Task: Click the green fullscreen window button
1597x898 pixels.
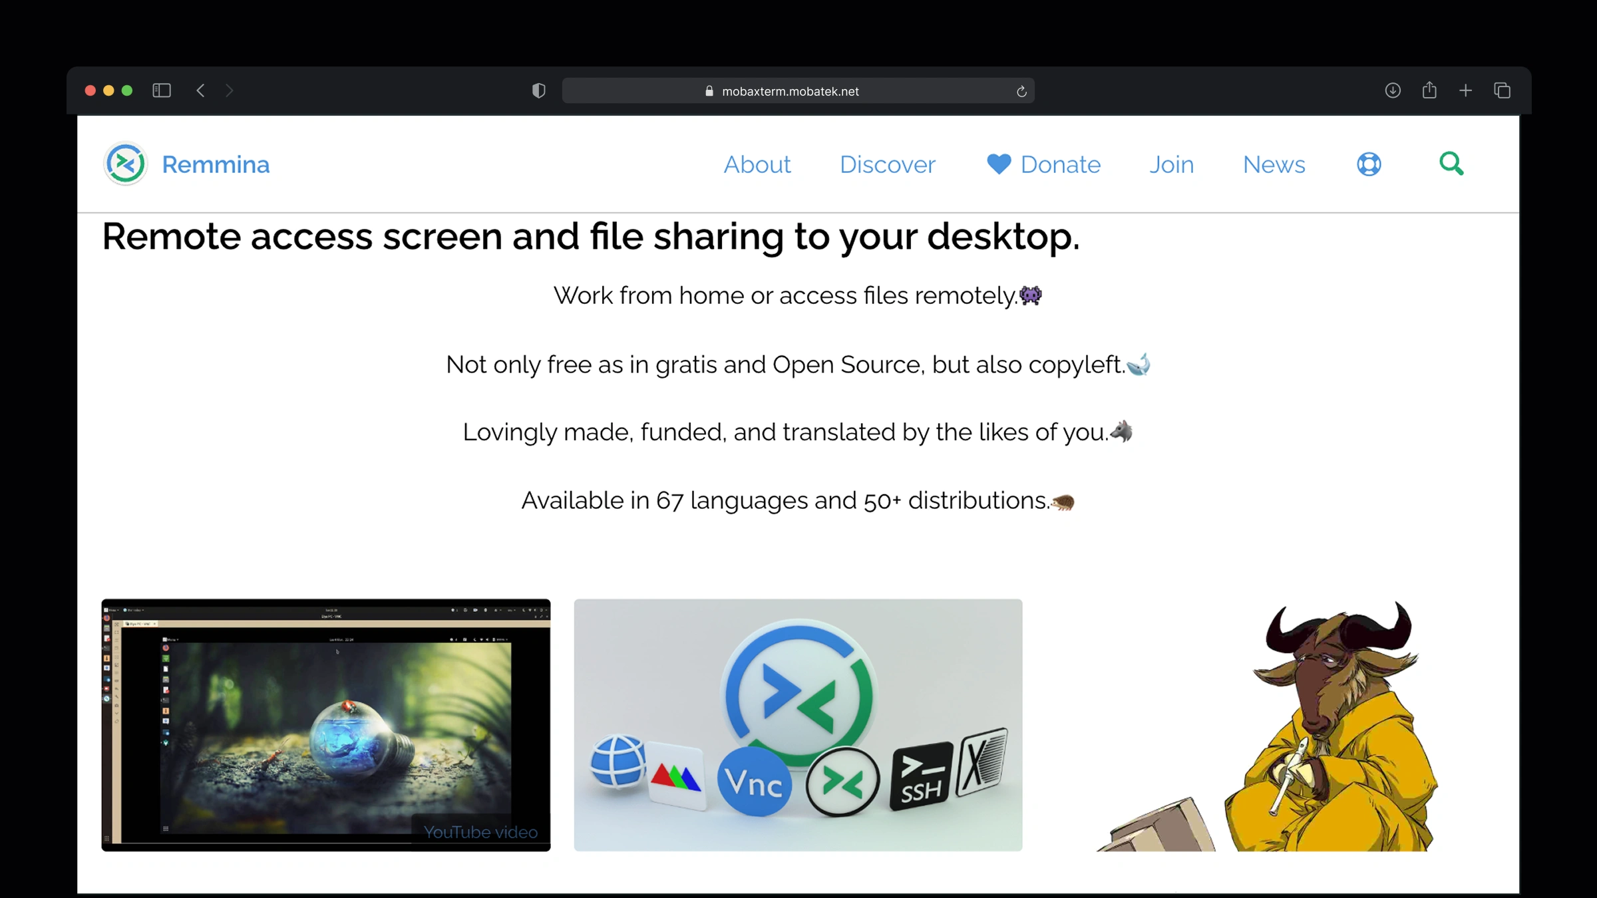Action: 127,90
